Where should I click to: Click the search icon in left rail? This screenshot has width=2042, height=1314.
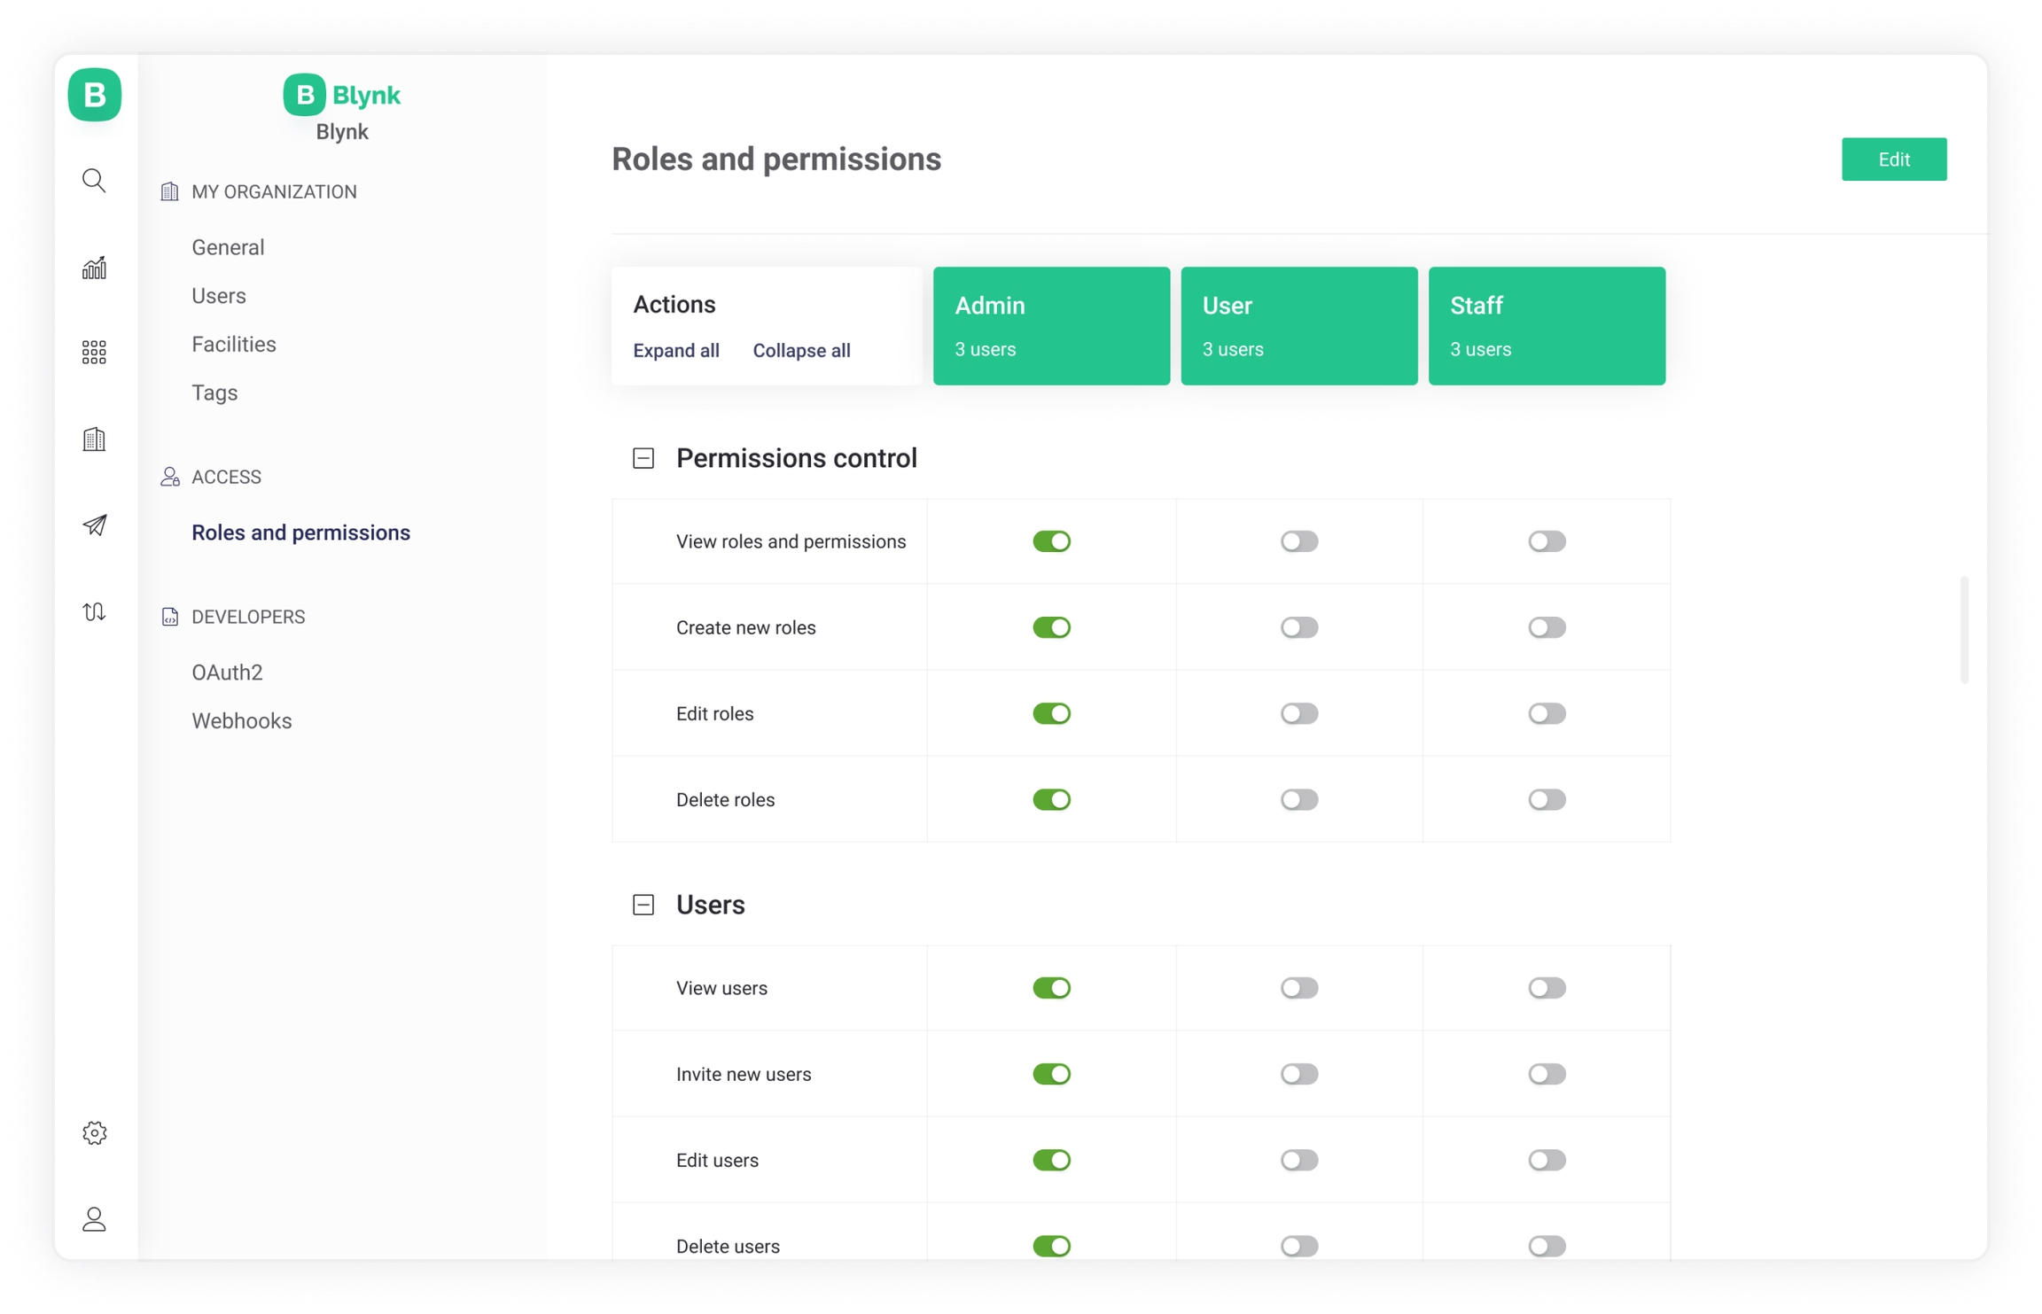click(x=94, y=181)
